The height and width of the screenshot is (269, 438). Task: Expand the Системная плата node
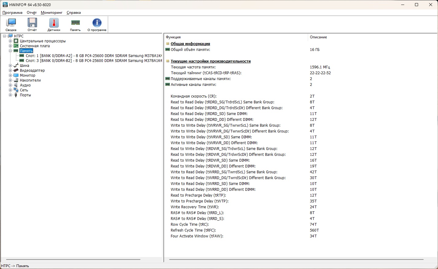[10, 46]
